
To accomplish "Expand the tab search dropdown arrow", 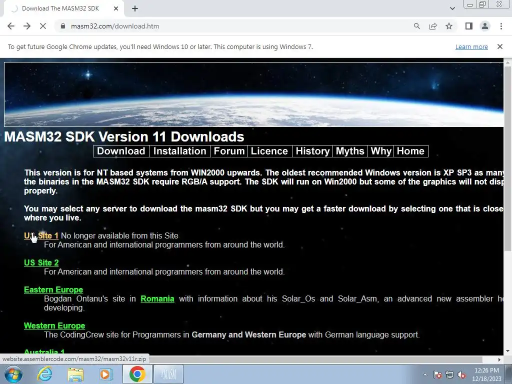I will pyautogui.click(x=452, y=8).
